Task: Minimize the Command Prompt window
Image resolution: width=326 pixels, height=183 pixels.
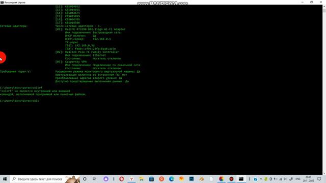Action: (302, 2)
